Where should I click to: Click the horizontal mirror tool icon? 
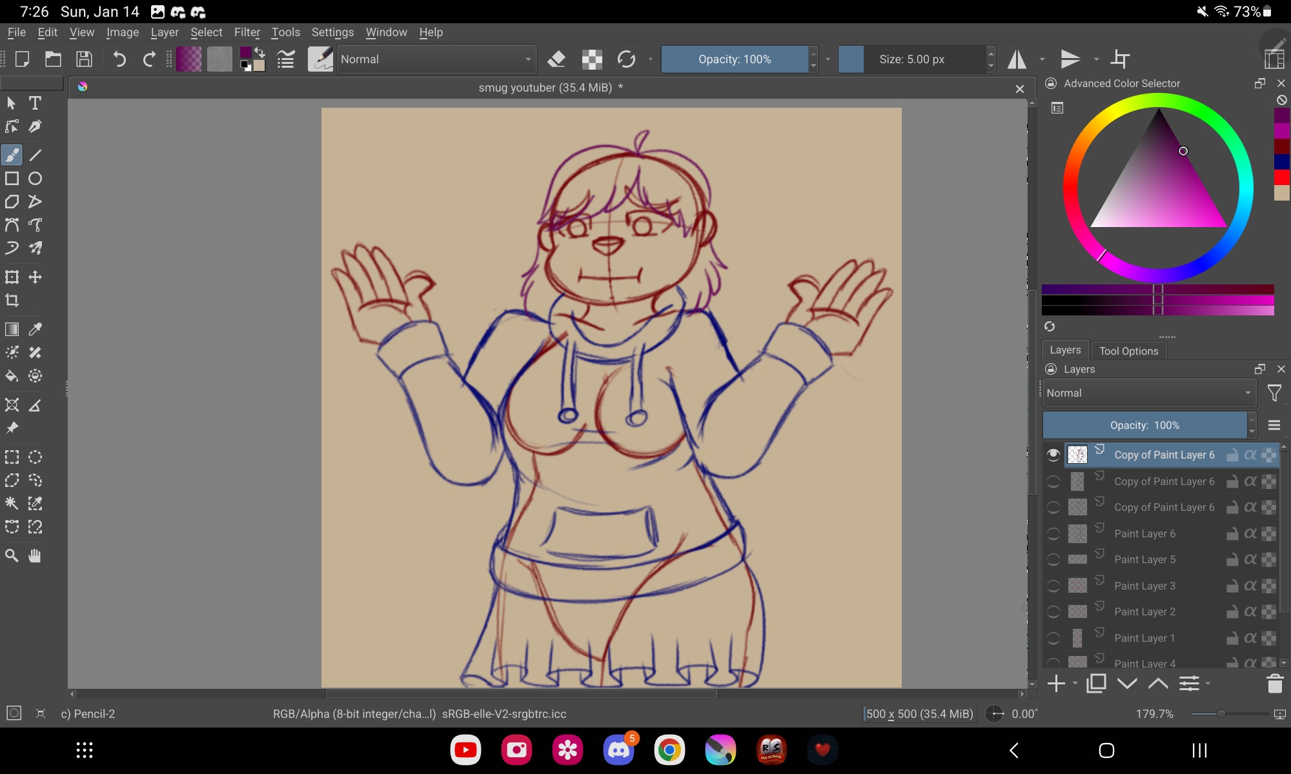(x=1017, y=59)
